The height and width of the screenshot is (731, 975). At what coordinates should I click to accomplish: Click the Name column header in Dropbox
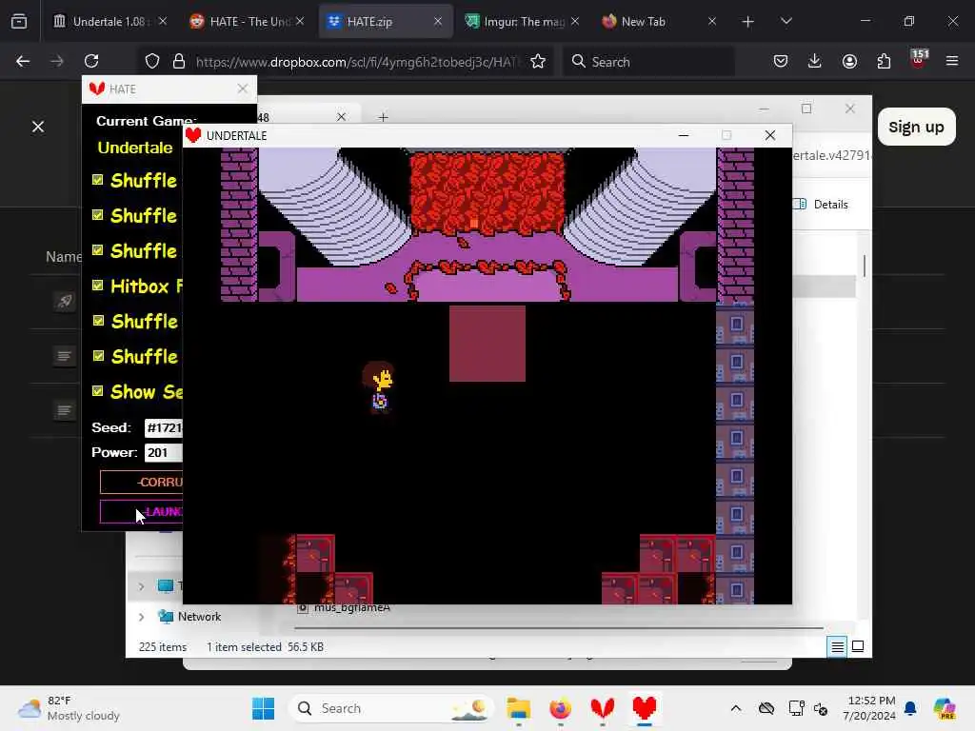tap(64, 257)
